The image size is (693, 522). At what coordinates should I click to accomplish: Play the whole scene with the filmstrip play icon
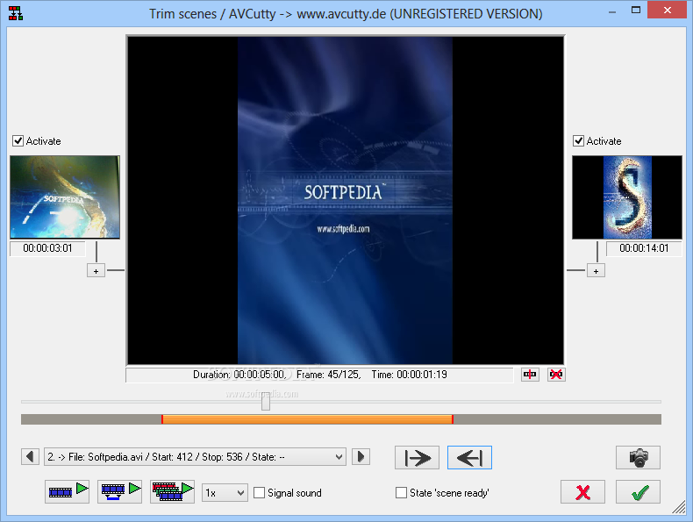click(67, 491)
